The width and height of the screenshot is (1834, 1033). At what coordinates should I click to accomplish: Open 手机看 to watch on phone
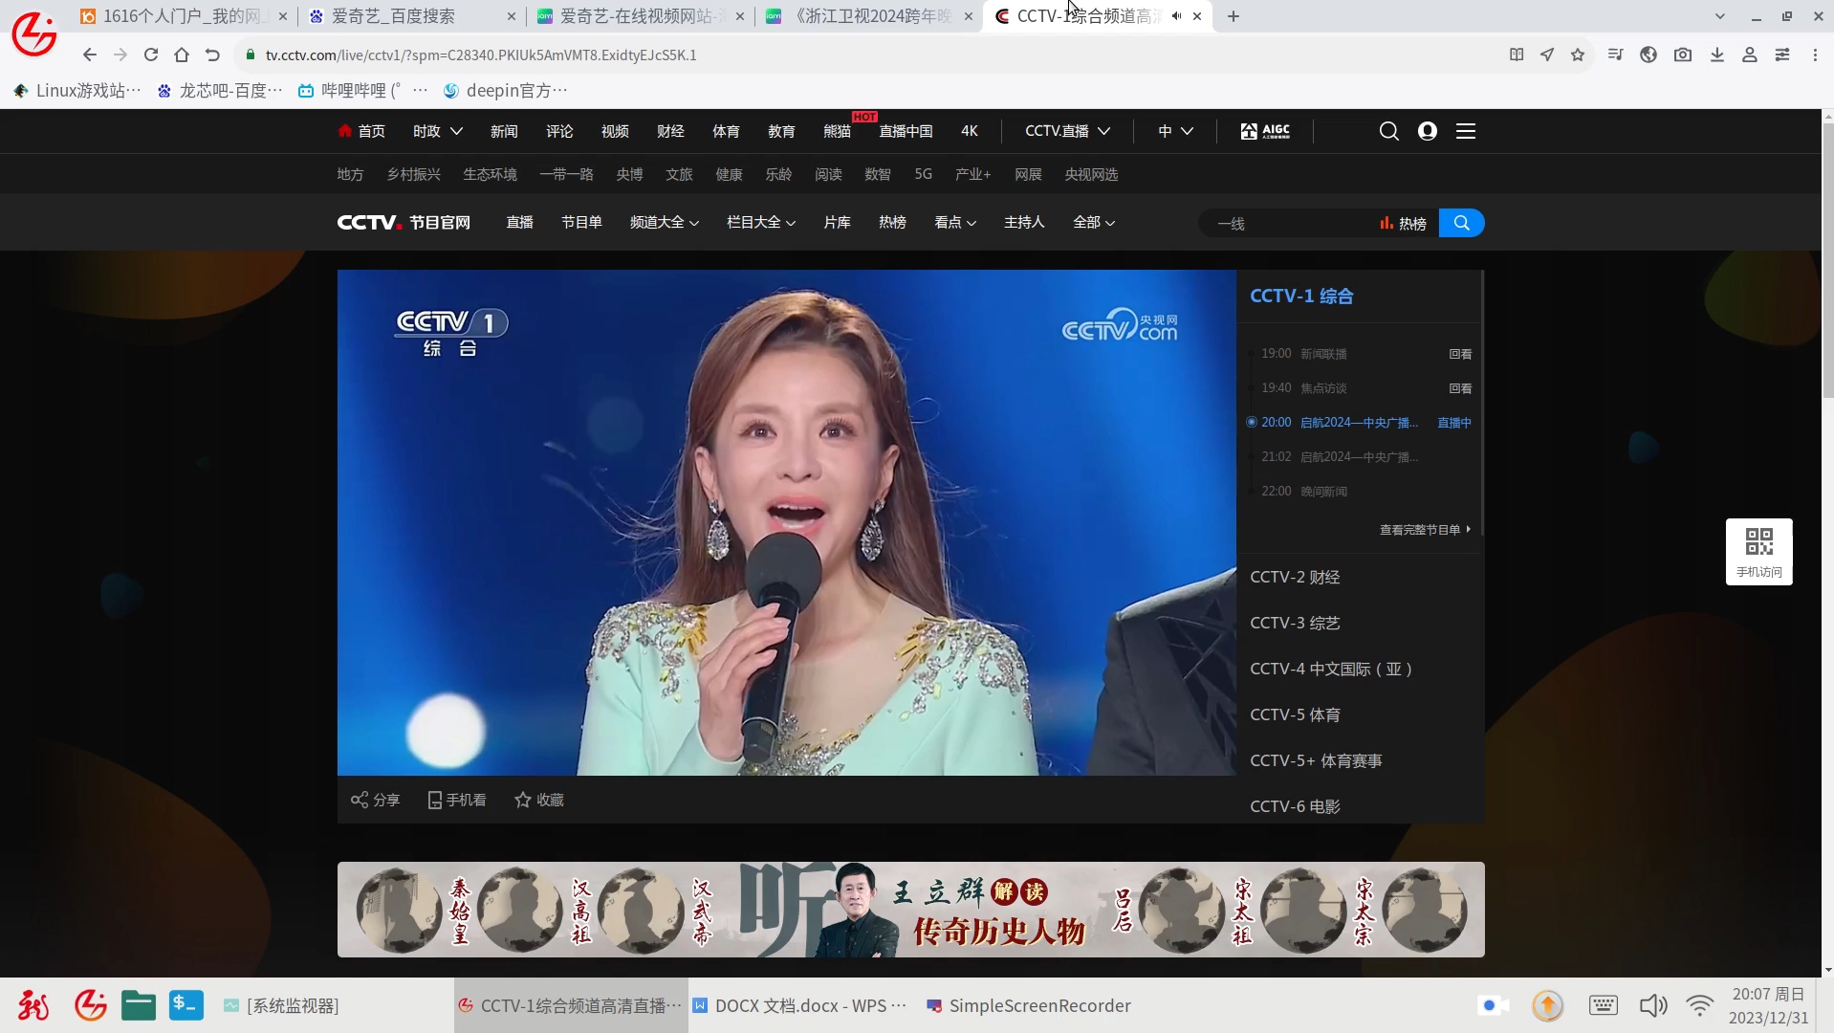click(x=457, y=800)
